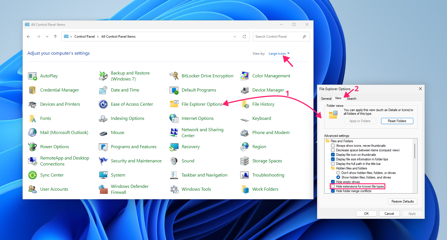This screenshot has height=240, width=447.
Task: Uncheck Hide empty drives checkbox
Action: pos(333,182)
